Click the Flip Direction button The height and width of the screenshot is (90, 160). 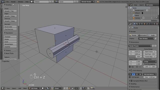click(x=10, y=29)
